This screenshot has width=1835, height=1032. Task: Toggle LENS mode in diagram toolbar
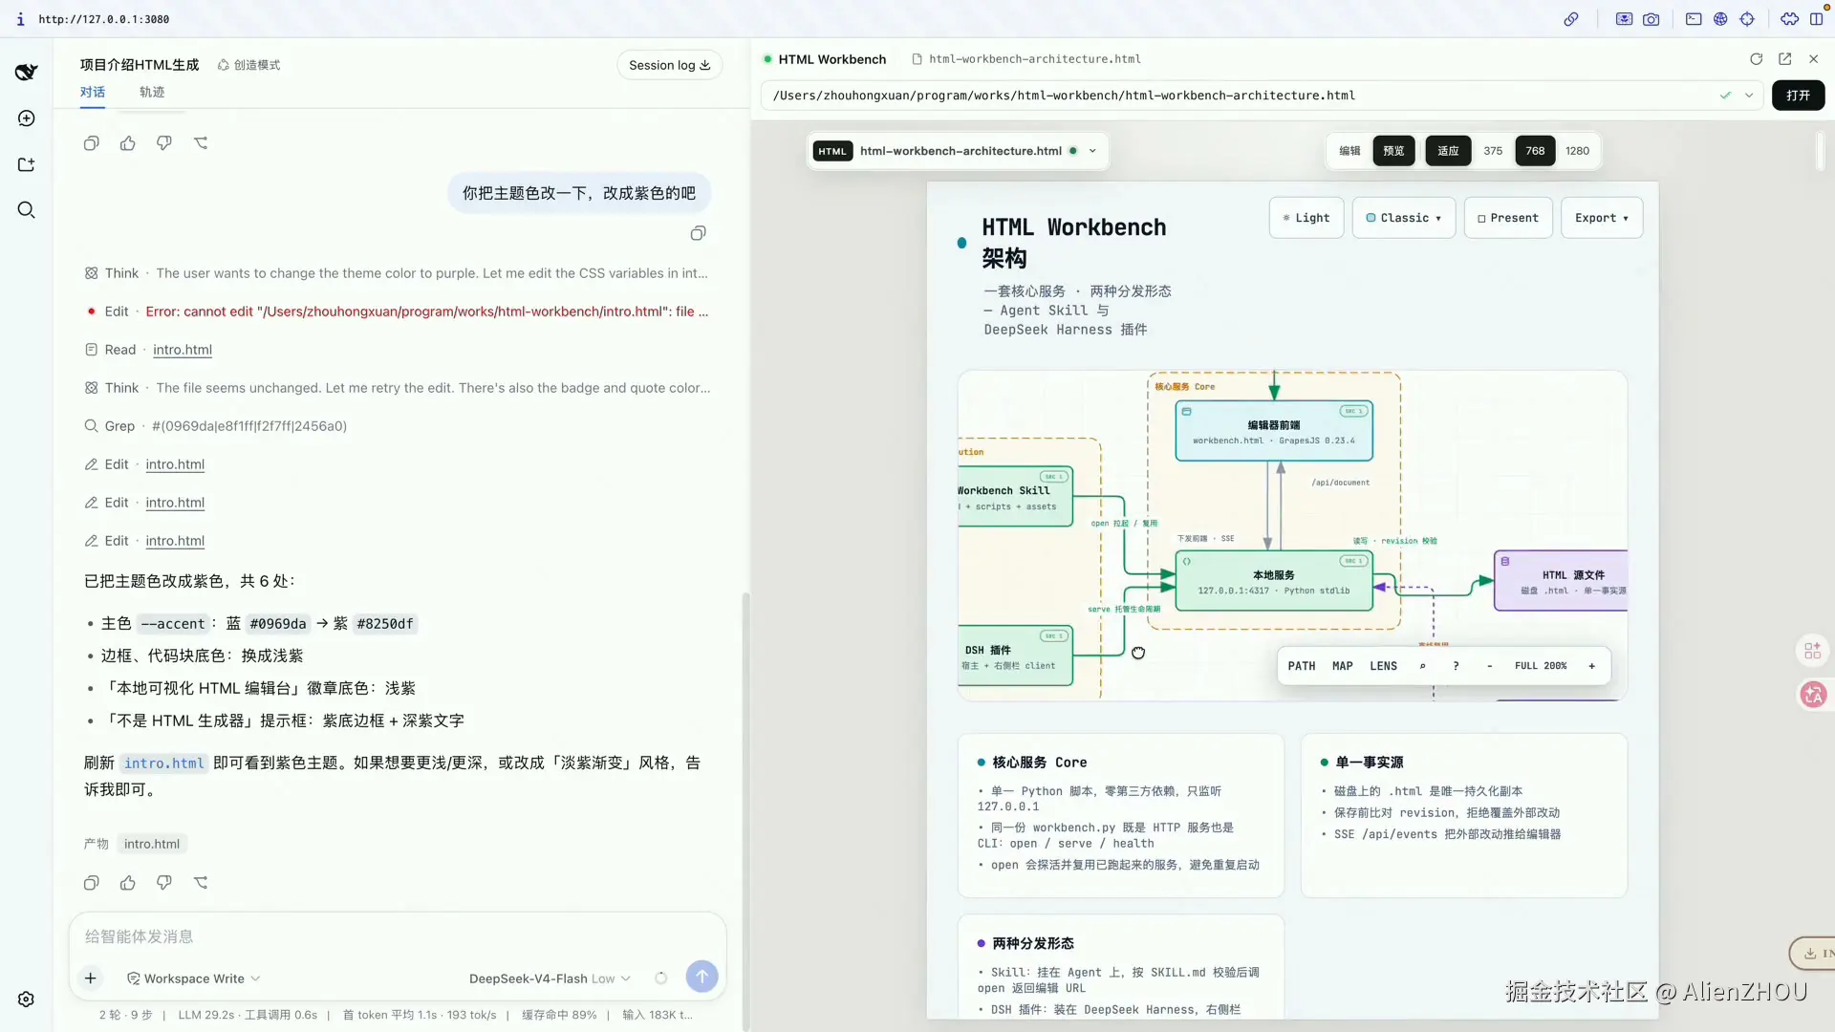tap(1383, 666)
